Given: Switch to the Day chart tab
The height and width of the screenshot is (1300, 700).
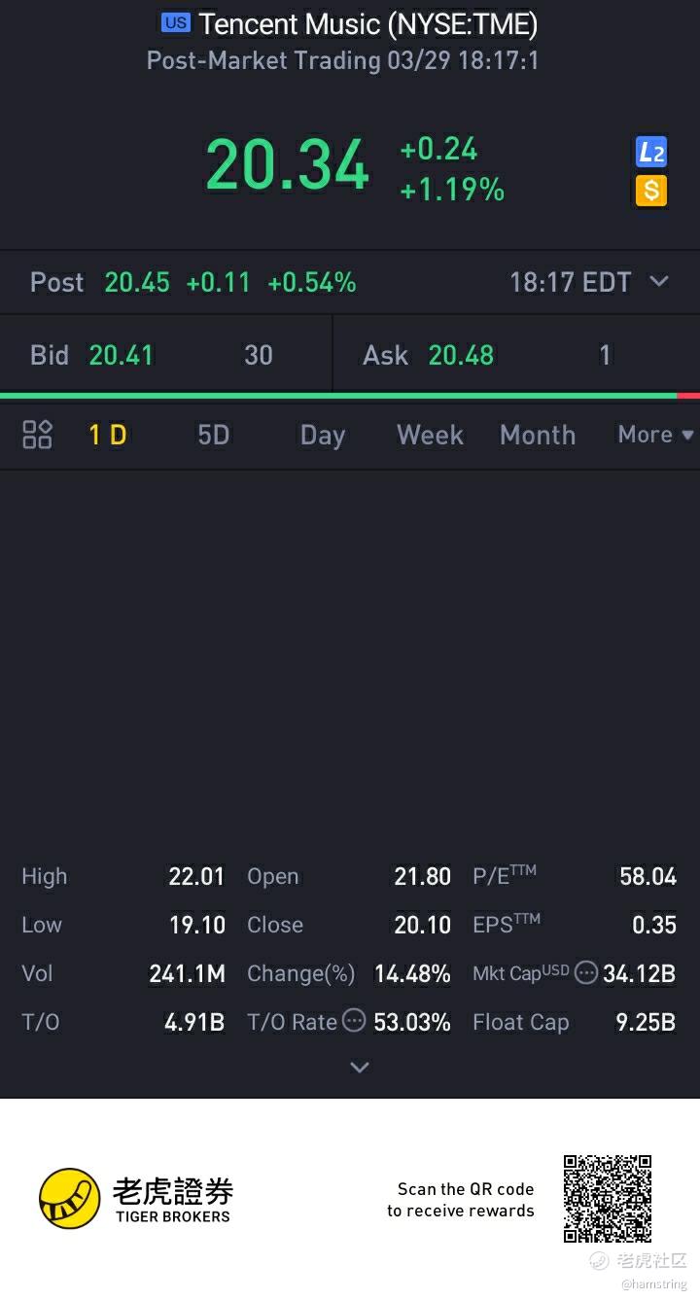Looking at the screenshot, I should pyautogui.click(x=322, y=435).
